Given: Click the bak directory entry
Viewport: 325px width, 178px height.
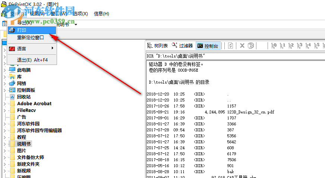Looking at the screenshot, I should [230, 172].
